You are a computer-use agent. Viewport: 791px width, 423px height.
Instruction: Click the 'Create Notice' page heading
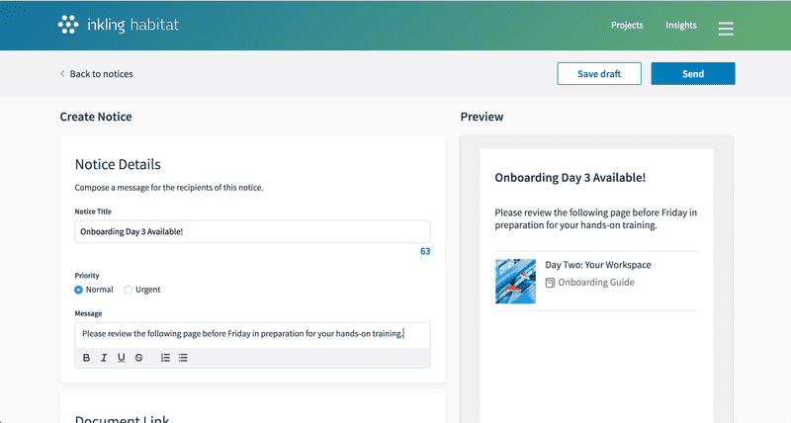(96, 117)
